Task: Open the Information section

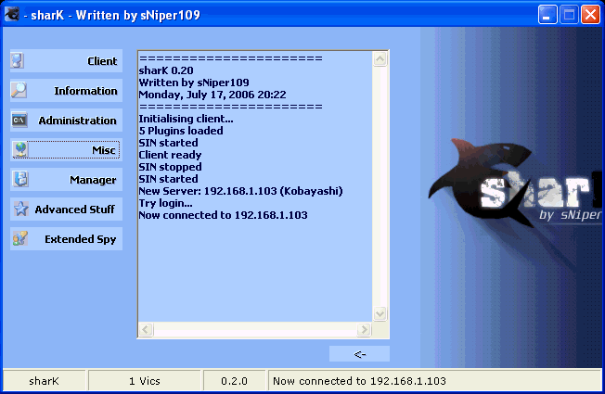Action: tap(84, 91)
